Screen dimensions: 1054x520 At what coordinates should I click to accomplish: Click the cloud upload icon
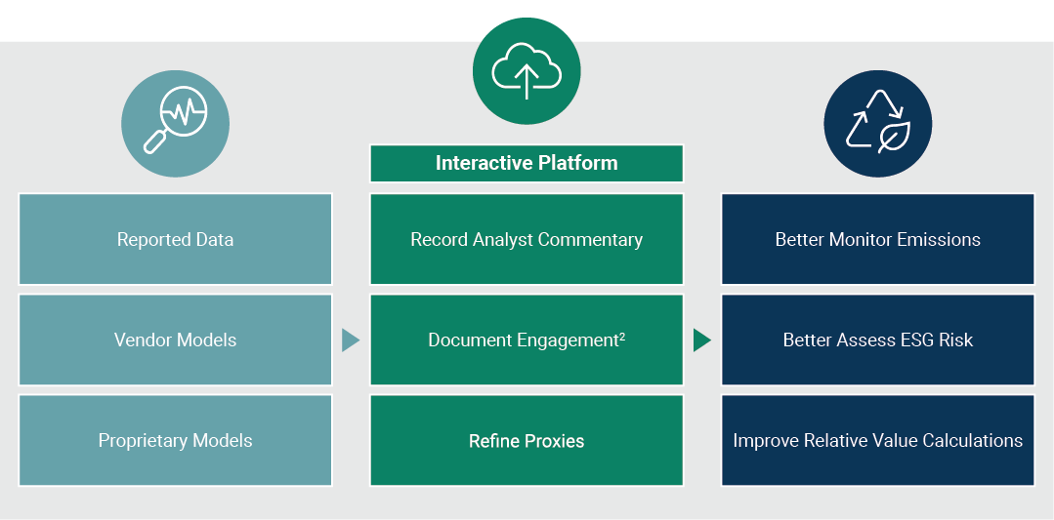coord(527,71)
